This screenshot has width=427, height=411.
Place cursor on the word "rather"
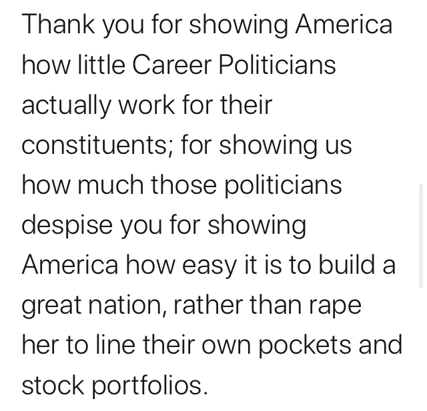208,304
